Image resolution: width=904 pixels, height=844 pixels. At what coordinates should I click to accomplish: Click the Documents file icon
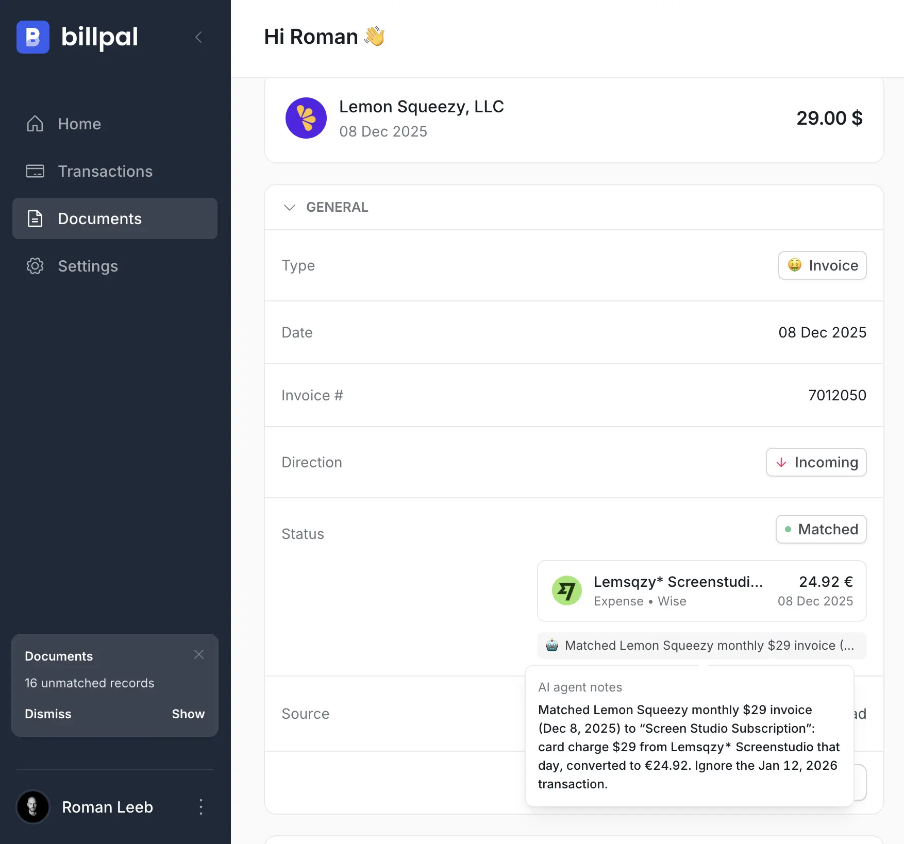tap(35, 218)
